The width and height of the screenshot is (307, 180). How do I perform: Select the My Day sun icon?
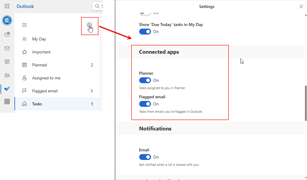click(x=24, y=39)
